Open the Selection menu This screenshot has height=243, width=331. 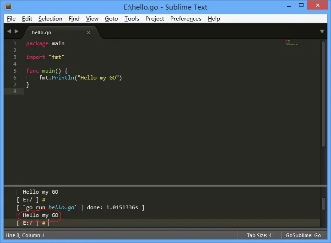click(x=50, y=19)
